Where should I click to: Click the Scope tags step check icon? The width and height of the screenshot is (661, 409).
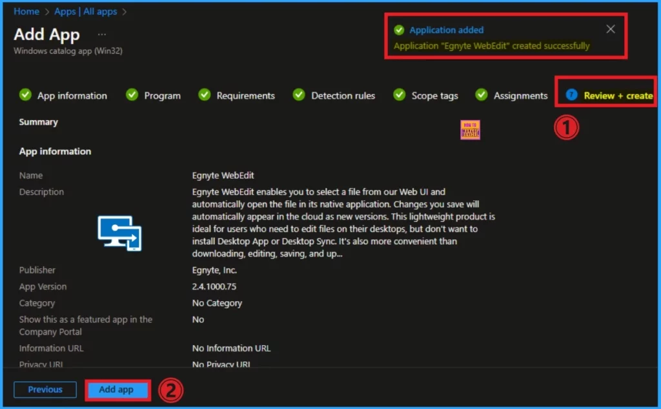(399, 94)
